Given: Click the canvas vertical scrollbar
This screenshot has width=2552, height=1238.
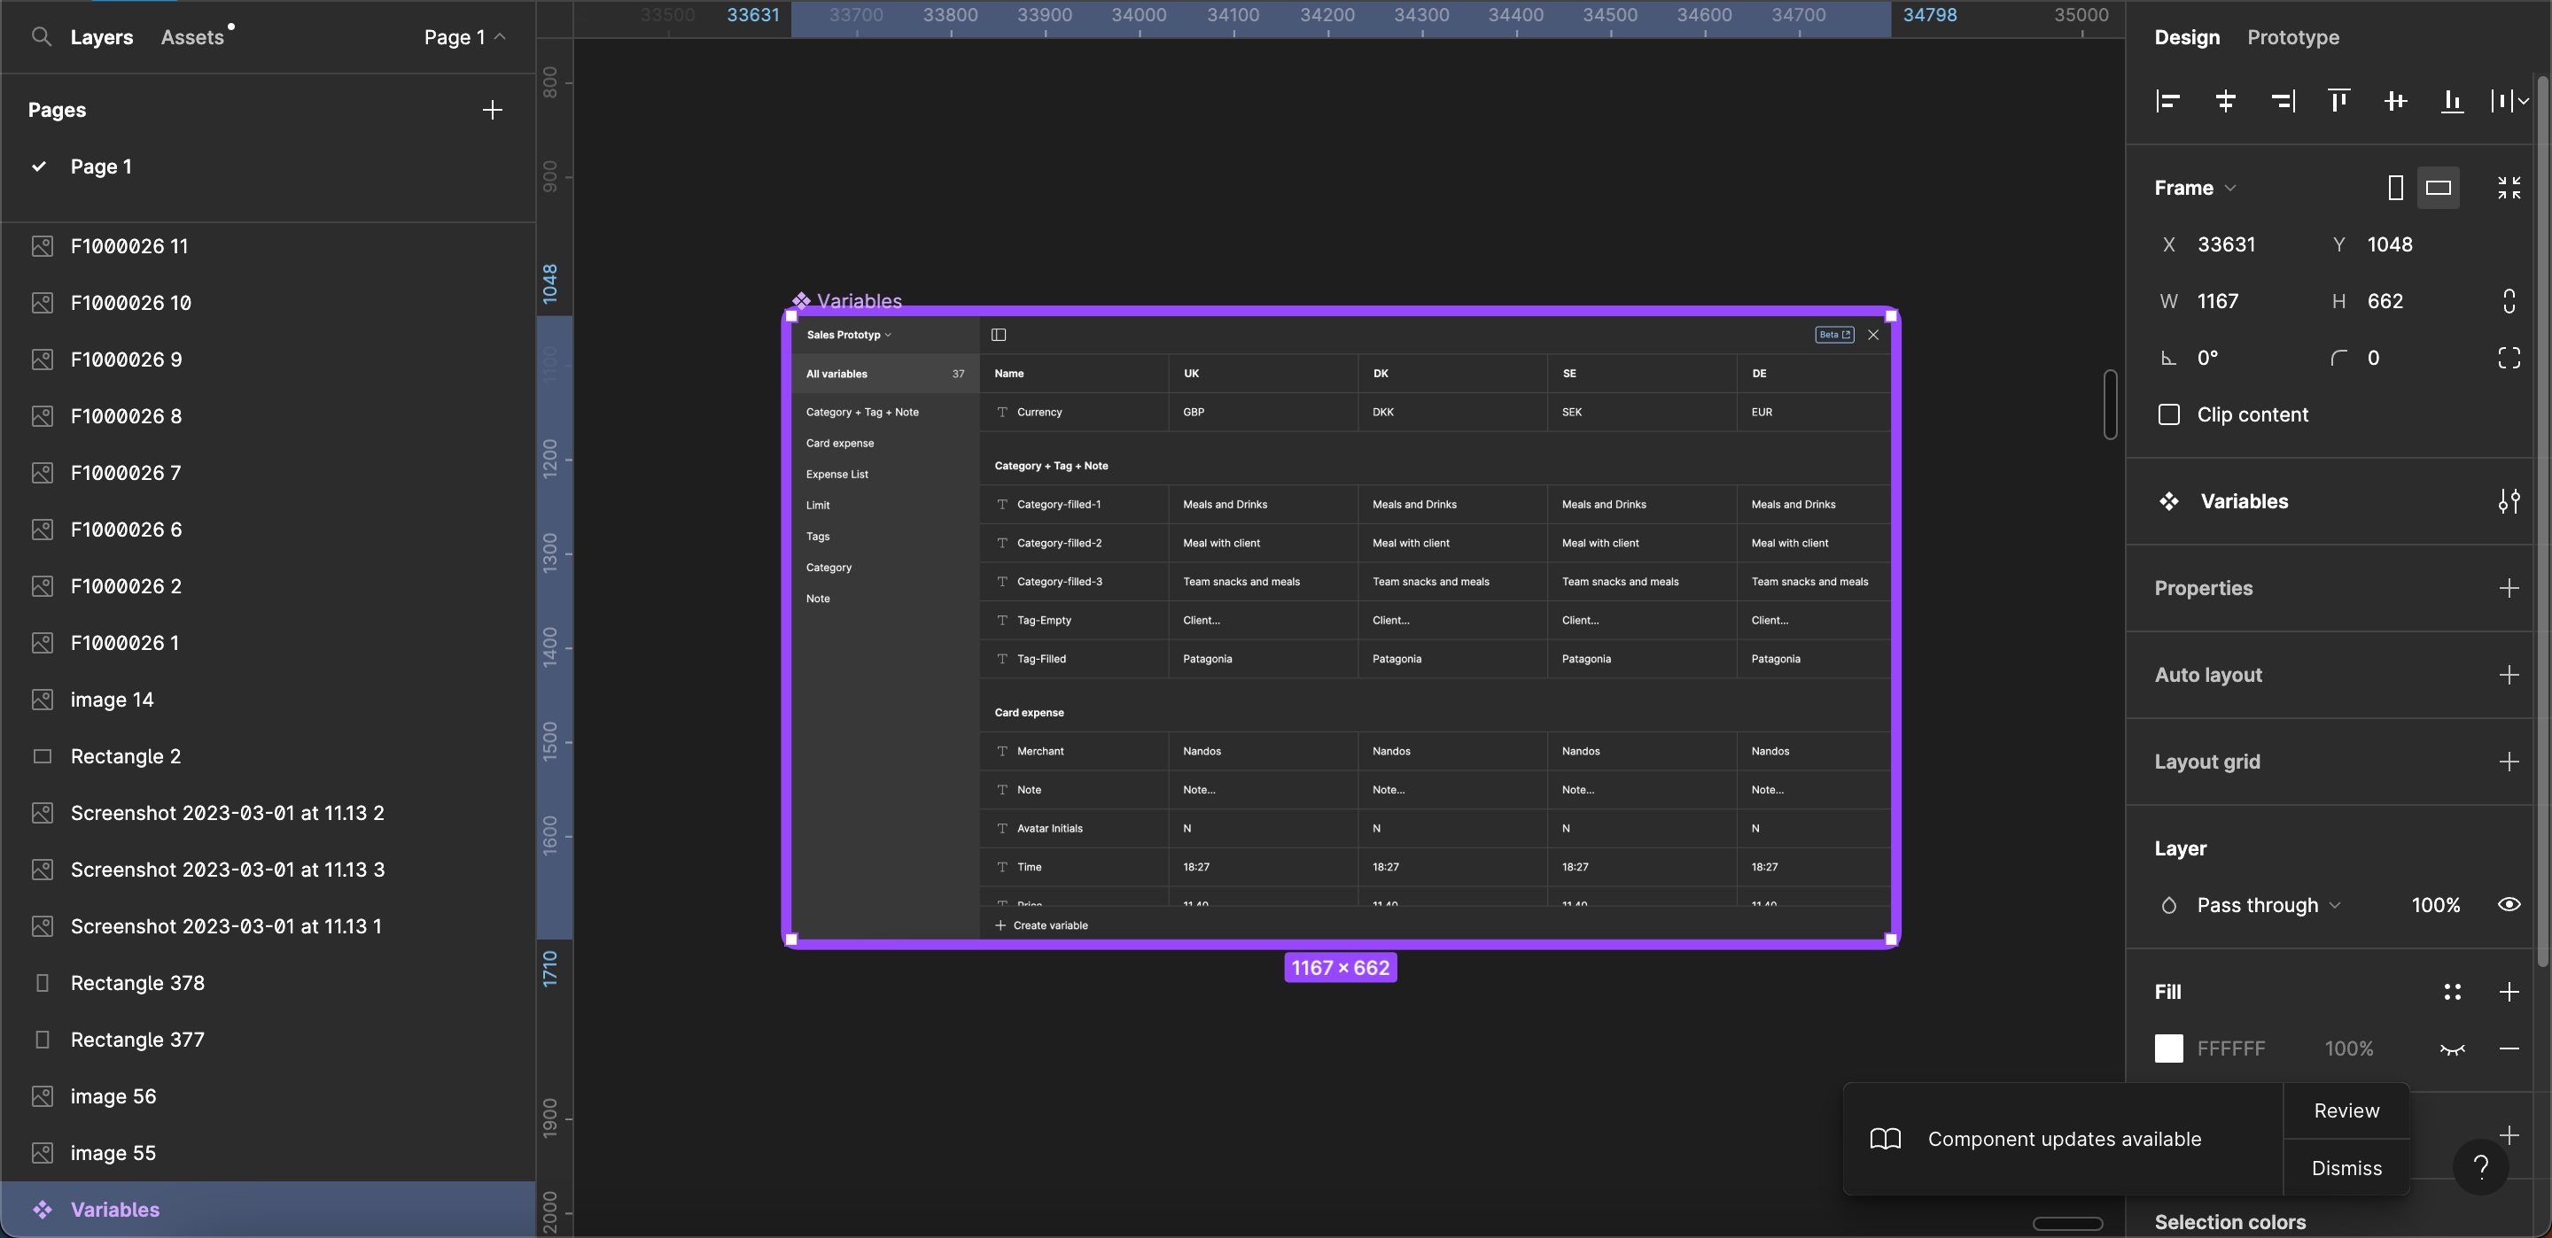Looking at the screenshot, I should (2110, 403).
